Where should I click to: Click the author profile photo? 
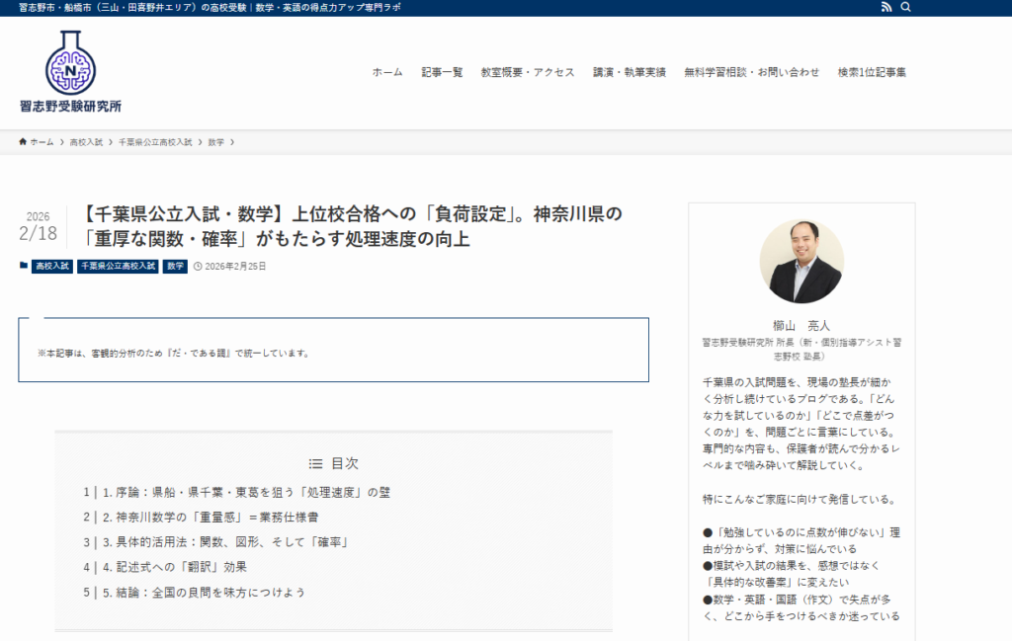click(x=801, y=262)
